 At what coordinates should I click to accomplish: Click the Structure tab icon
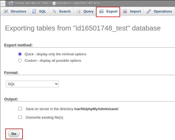click(6, 11)
